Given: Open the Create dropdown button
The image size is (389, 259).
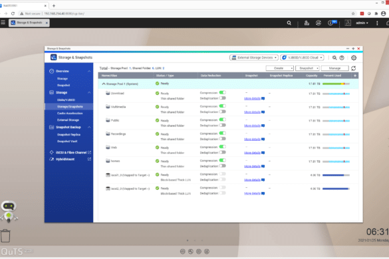Looking at the screenshot, I should (x=279, y=68).
